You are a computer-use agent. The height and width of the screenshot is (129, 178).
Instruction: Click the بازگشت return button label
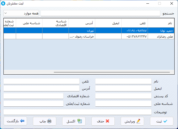click(x=13, y=121)
